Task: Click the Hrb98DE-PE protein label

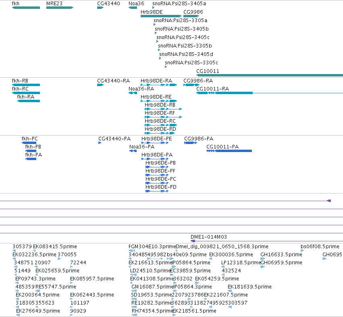Action: 157,139
